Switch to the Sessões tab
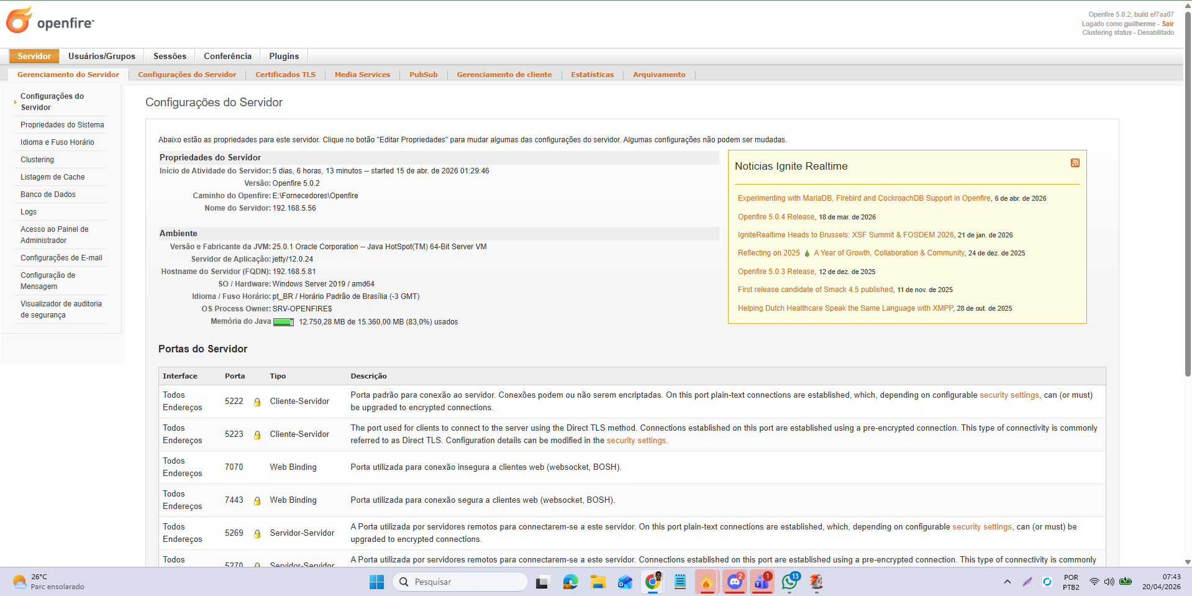 170,56
